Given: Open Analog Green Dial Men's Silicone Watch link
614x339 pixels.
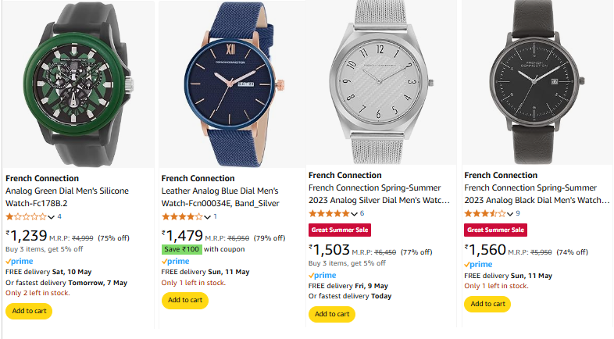Looking at the screenshot, I should (67, 197).
